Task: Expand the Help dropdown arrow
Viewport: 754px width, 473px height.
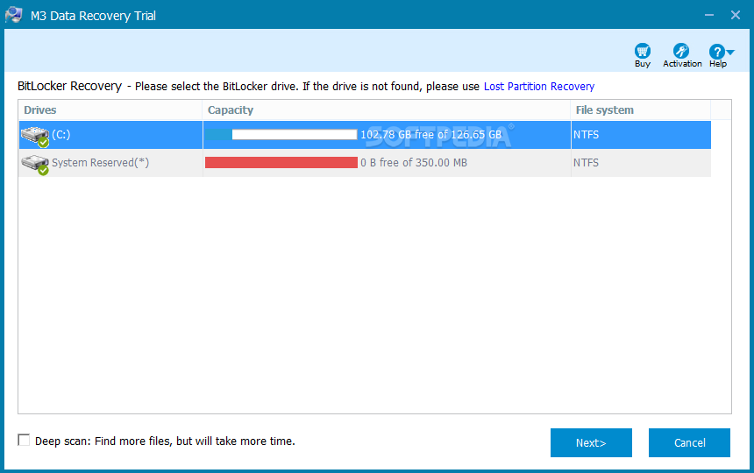Action: (x=730, y=52)
